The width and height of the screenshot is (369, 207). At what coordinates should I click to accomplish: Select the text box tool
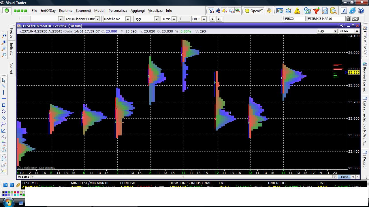tap(3, 149)
